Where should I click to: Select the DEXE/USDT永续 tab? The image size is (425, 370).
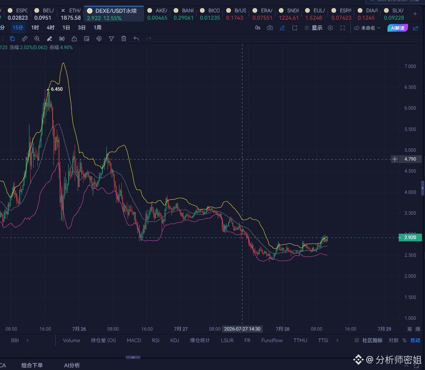[114, 14]
